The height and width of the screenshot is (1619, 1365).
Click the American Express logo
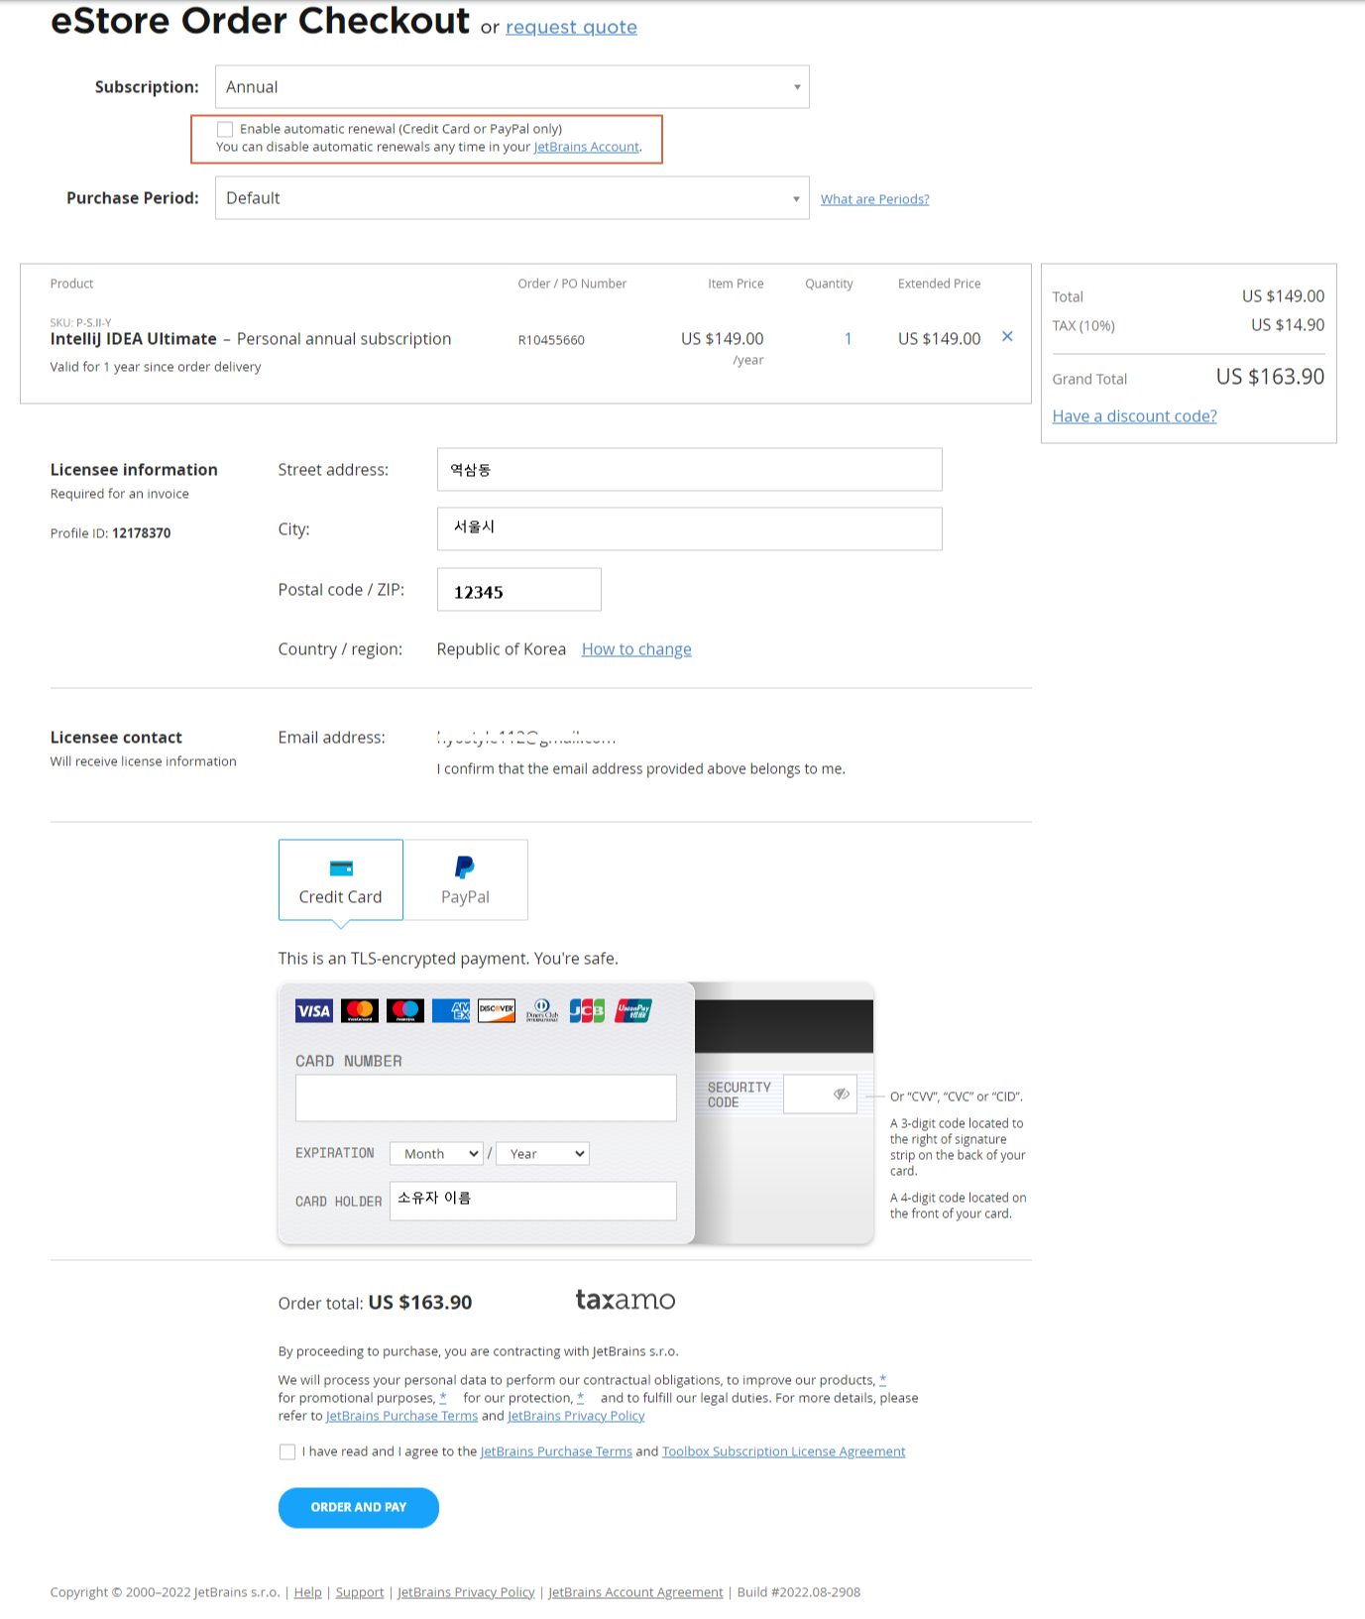(451, 1010)
